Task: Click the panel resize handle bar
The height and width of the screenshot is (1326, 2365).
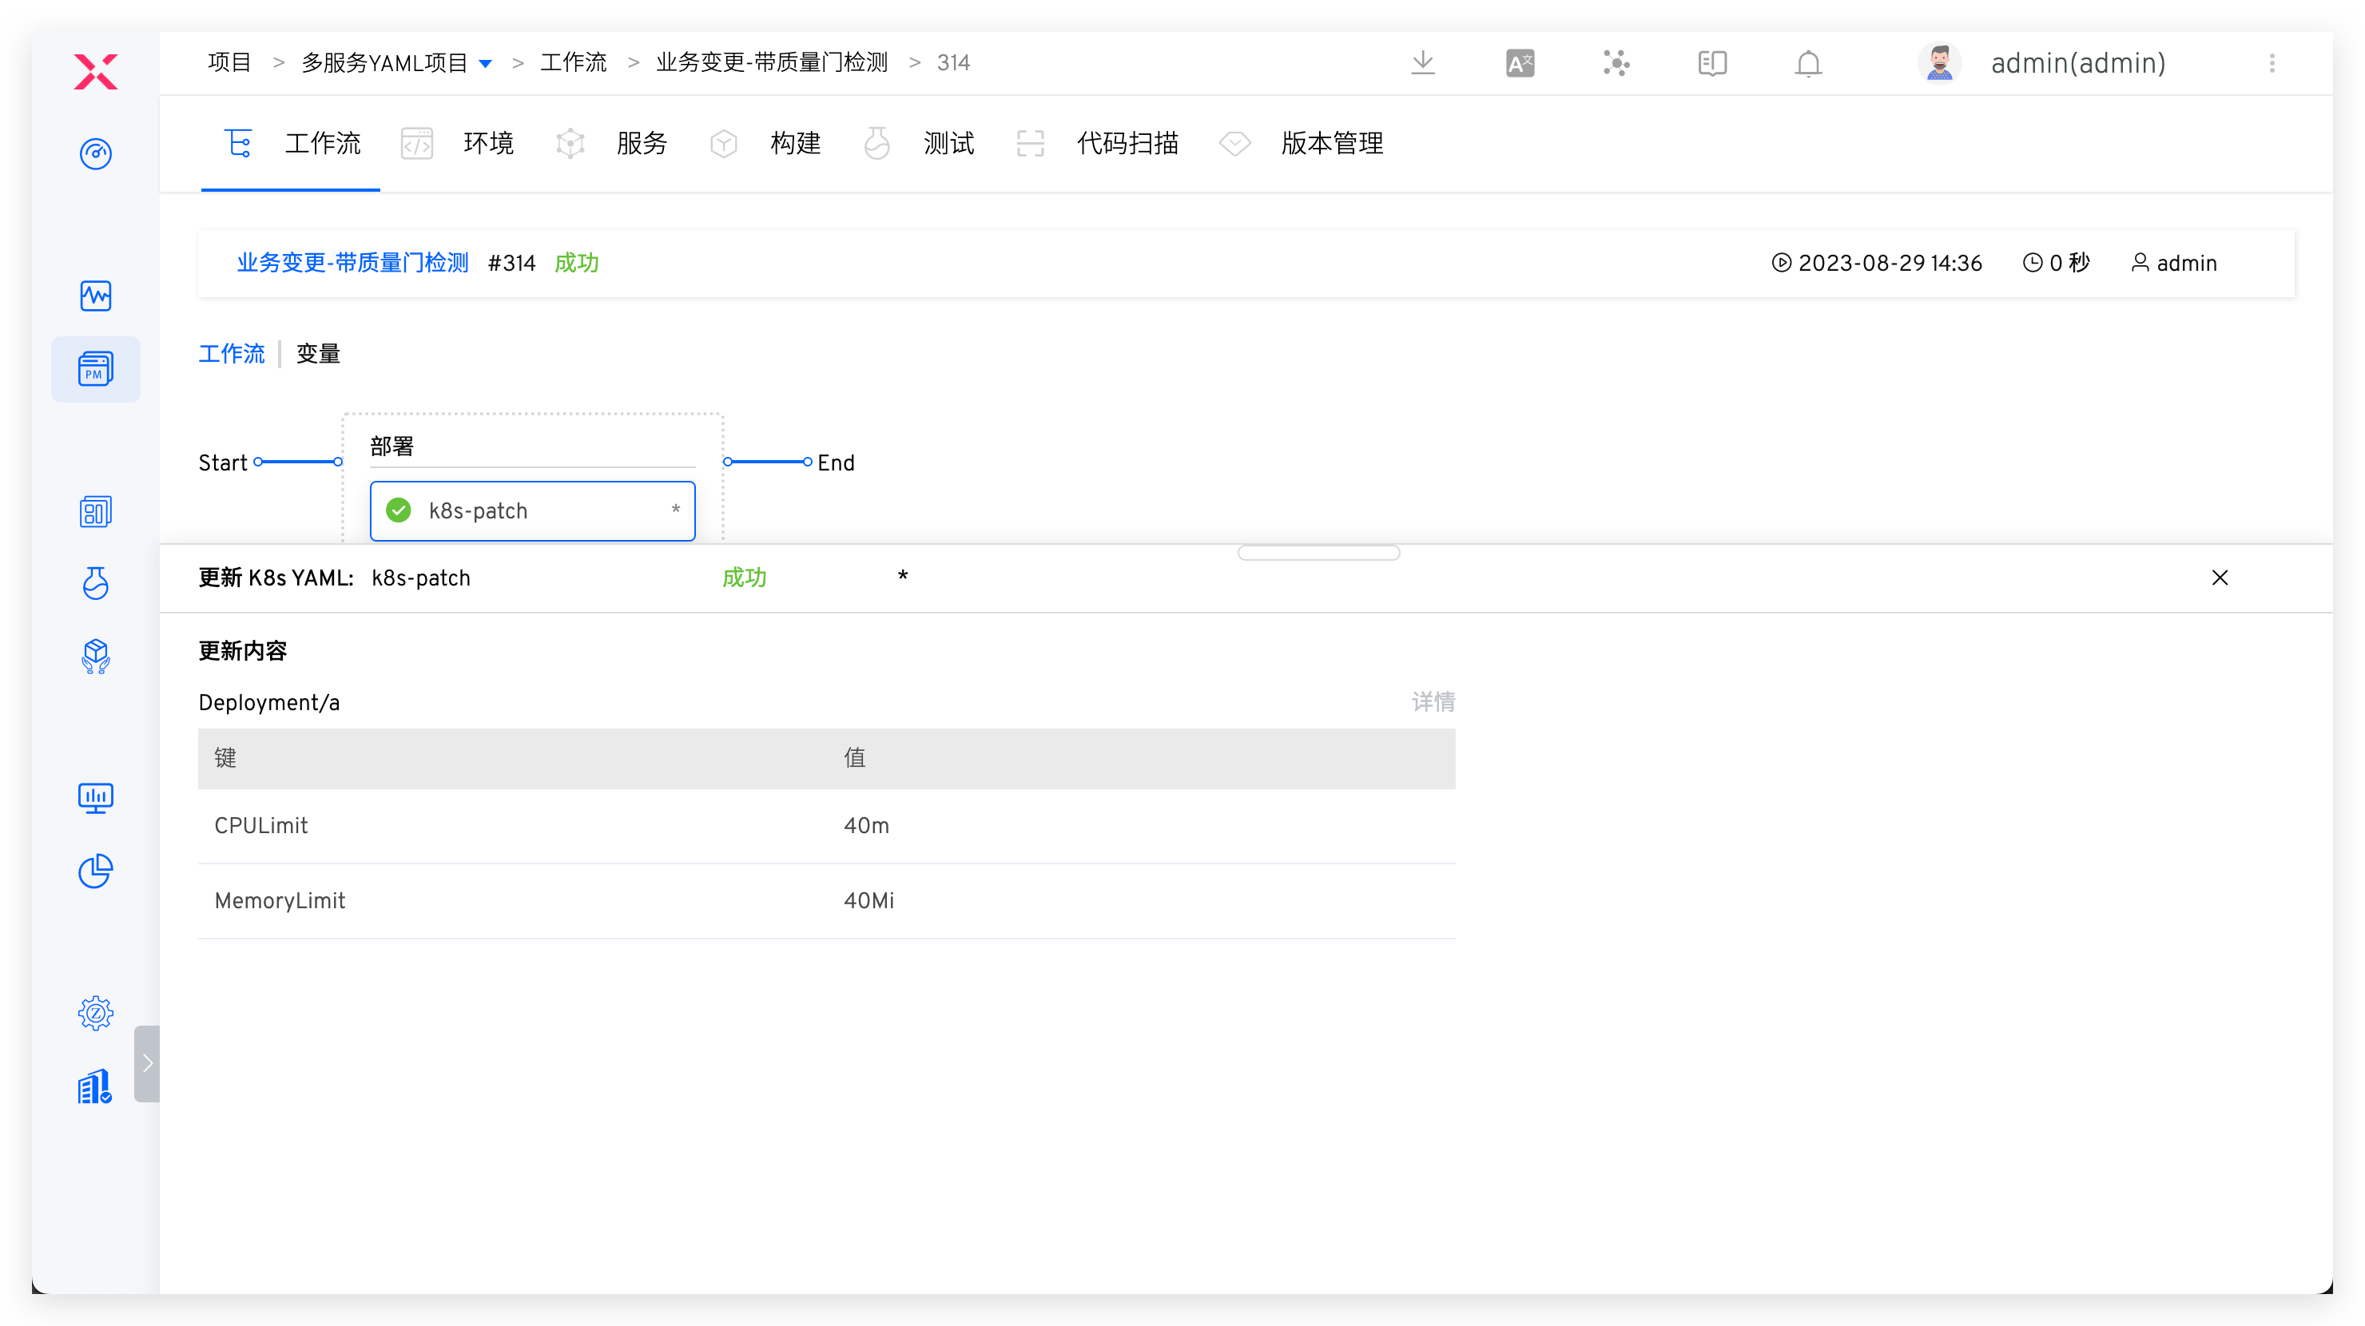Action: [x=1318, y=553]
